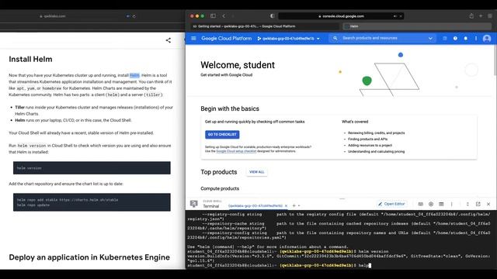
Task: Open the Google Cloud navigation hamburger menu
Action: pos(193,38)
